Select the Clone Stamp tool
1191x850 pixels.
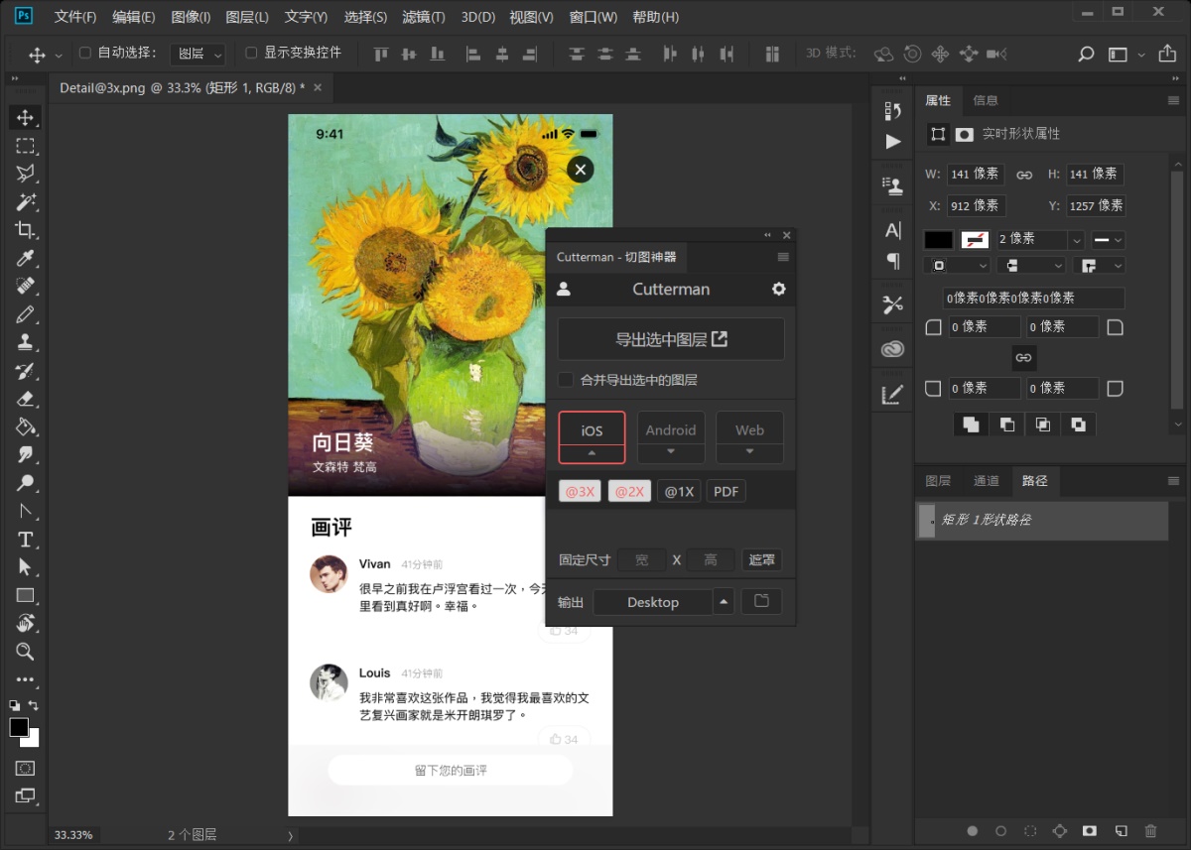[x=25, y=342]
